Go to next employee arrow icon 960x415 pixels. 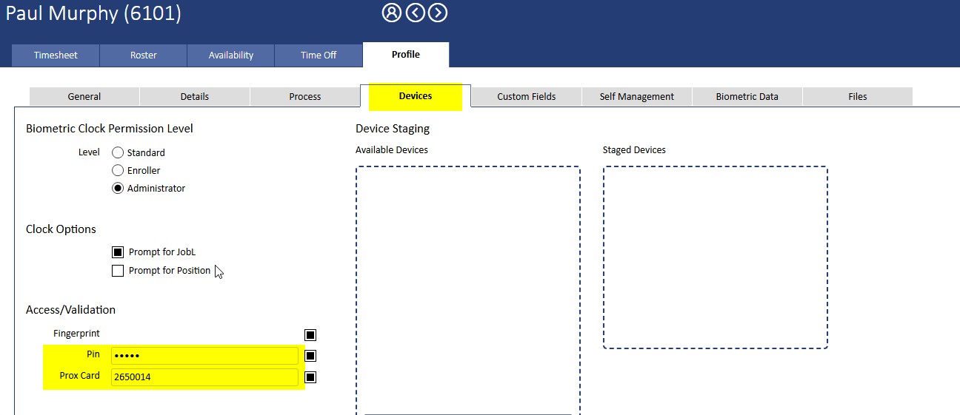tap(438, 13)
